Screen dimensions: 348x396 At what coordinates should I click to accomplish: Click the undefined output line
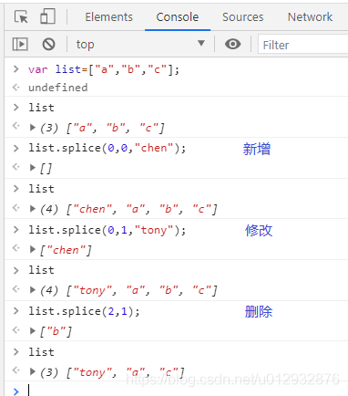coord(58,88)
